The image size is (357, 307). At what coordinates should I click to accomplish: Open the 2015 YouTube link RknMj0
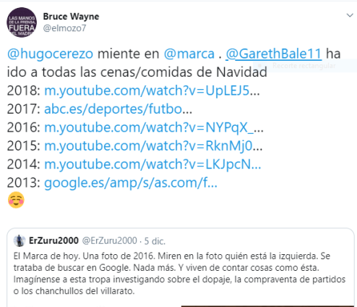153,146
